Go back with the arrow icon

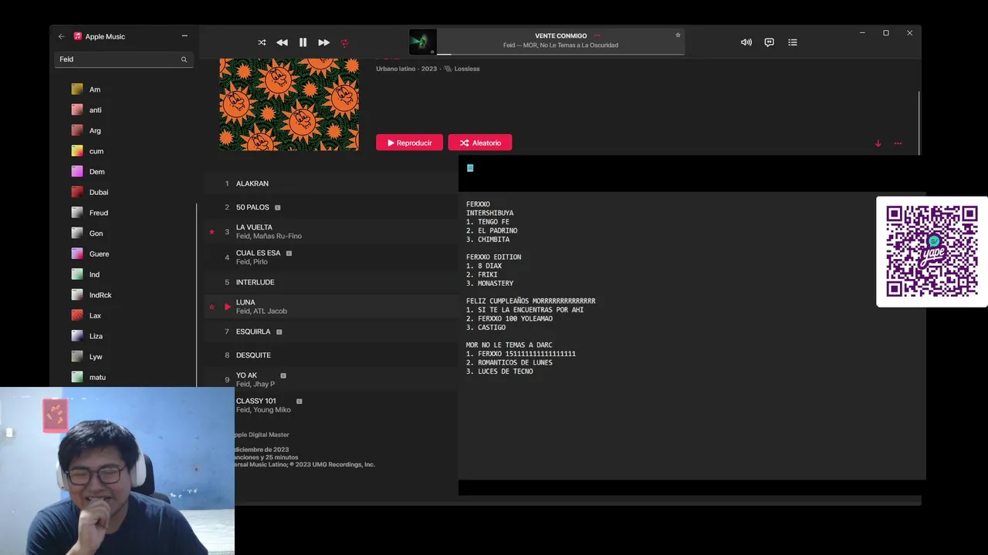(62, 36)
